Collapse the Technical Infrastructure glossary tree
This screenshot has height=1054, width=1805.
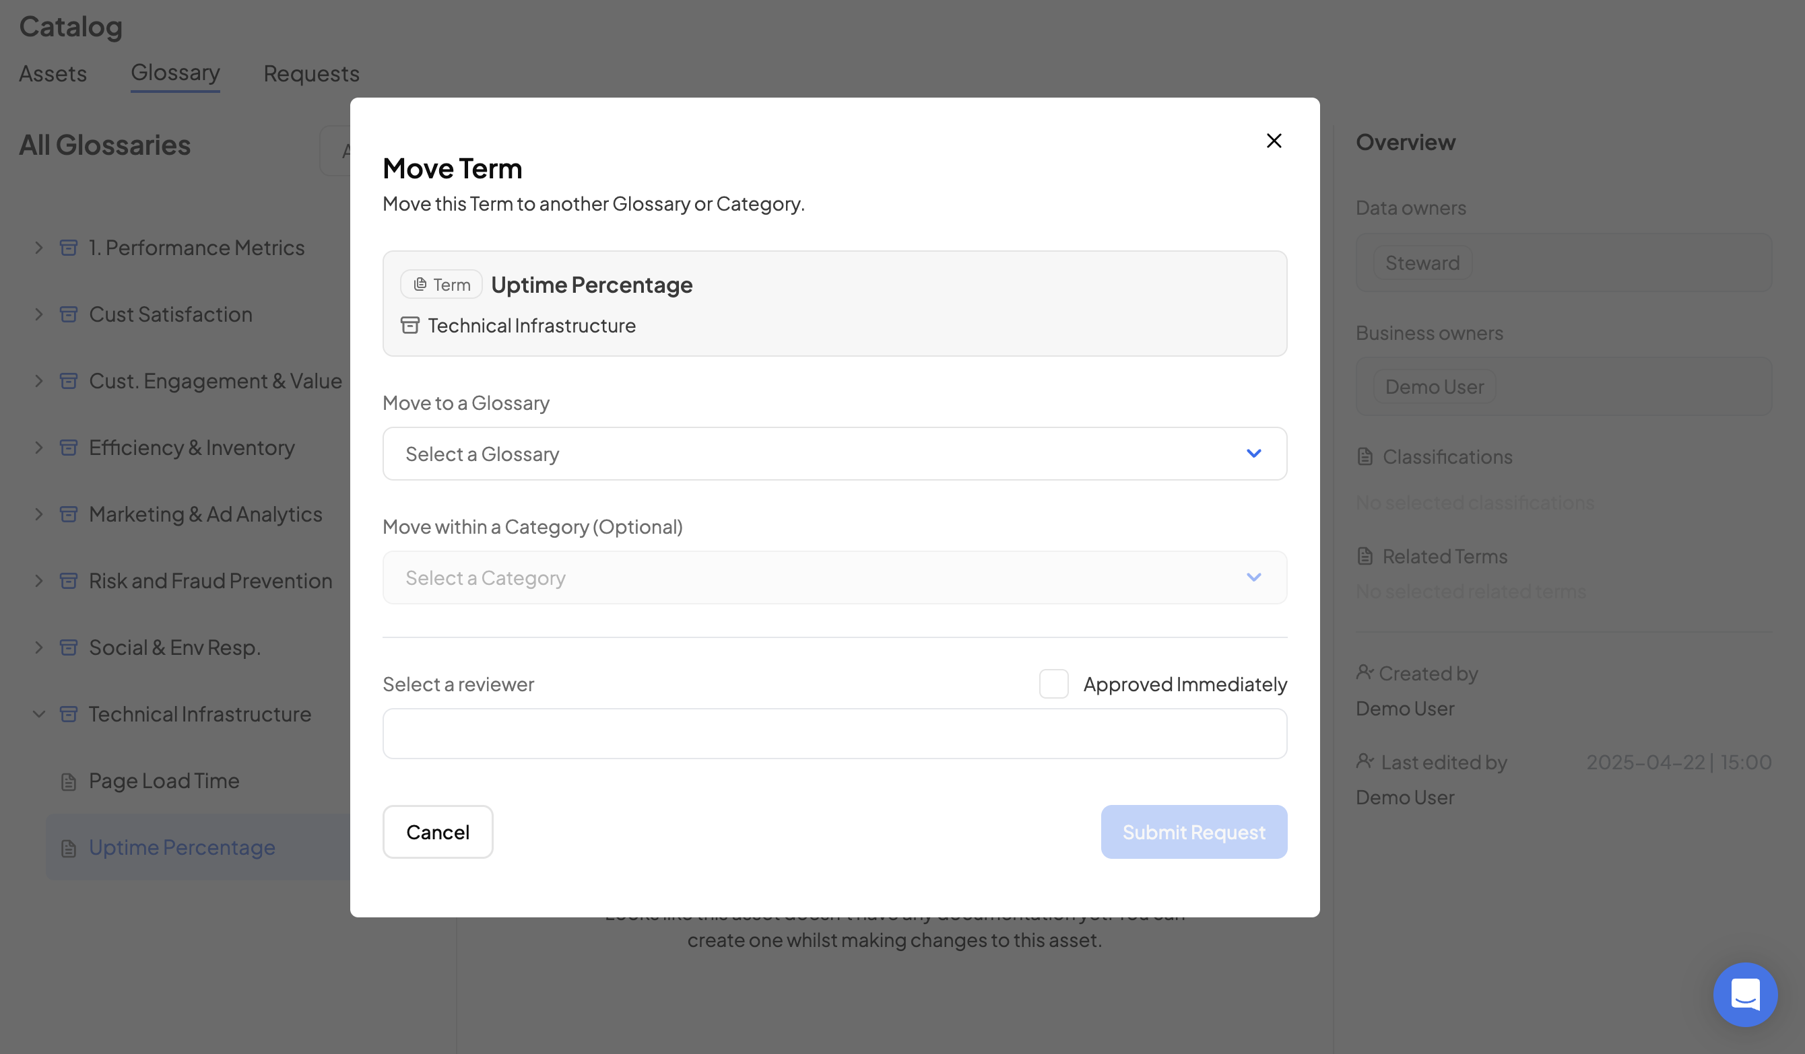tap(39, 714)
